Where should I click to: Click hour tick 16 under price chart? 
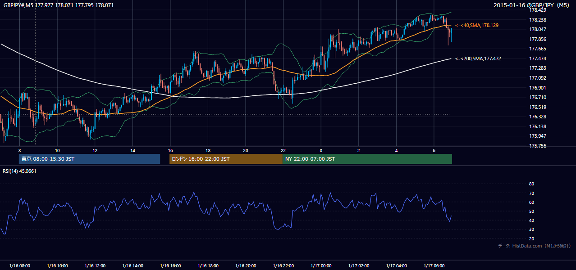click(x=170, y=150)
